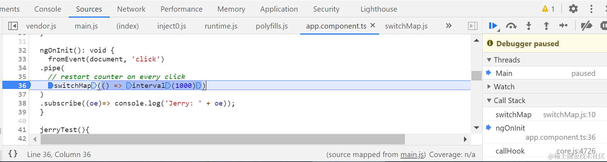Show more file tabs chevron
This screenshot has width=607, height=162.
tap(449, 26)
